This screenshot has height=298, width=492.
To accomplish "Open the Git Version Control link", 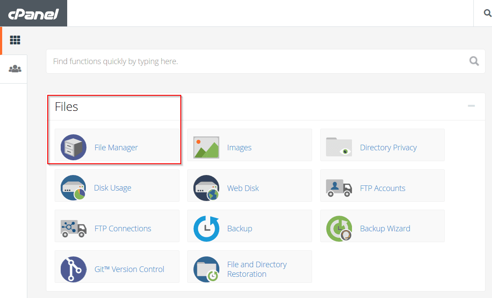I will point(129,269).
